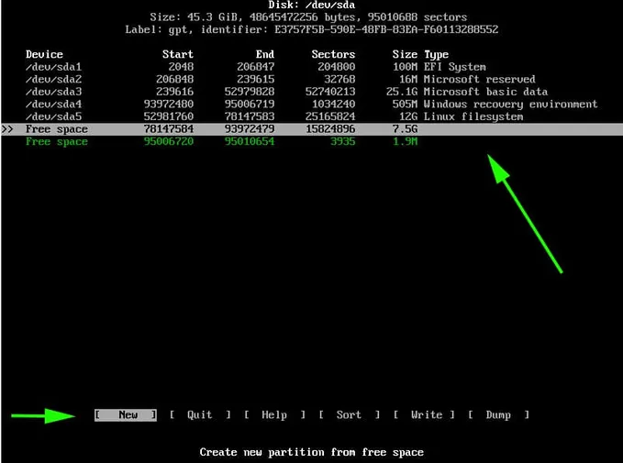Click the Start column header
Screen dimensions: 623x463
pyautogui.click(x=177, y=55)
